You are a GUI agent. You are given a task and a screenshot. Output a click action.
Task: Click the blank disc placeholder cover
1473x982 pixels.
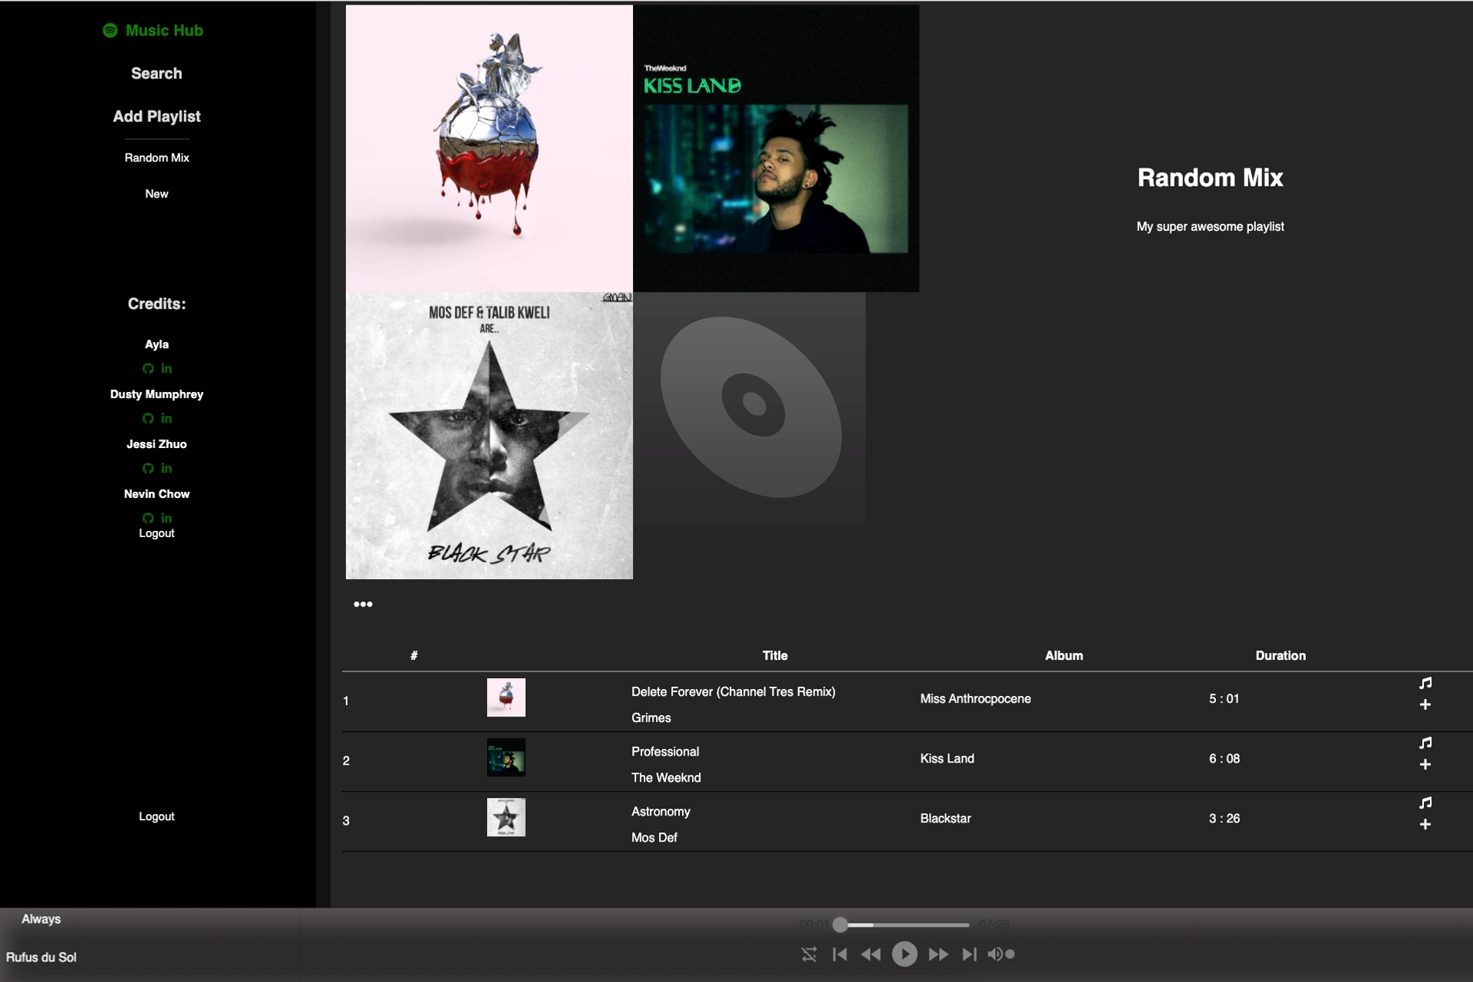click(x=750, y=408)
